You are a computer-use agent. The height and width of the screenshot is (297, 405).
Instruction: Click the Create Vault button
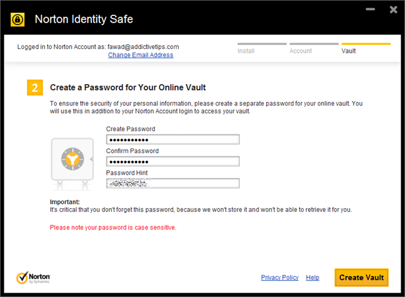point(361,277)
